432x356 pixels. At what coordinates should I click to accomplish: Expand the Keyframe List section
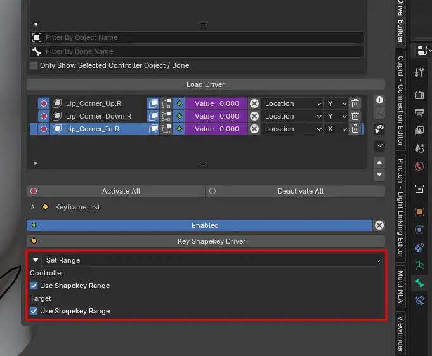(x=33, y=207)
